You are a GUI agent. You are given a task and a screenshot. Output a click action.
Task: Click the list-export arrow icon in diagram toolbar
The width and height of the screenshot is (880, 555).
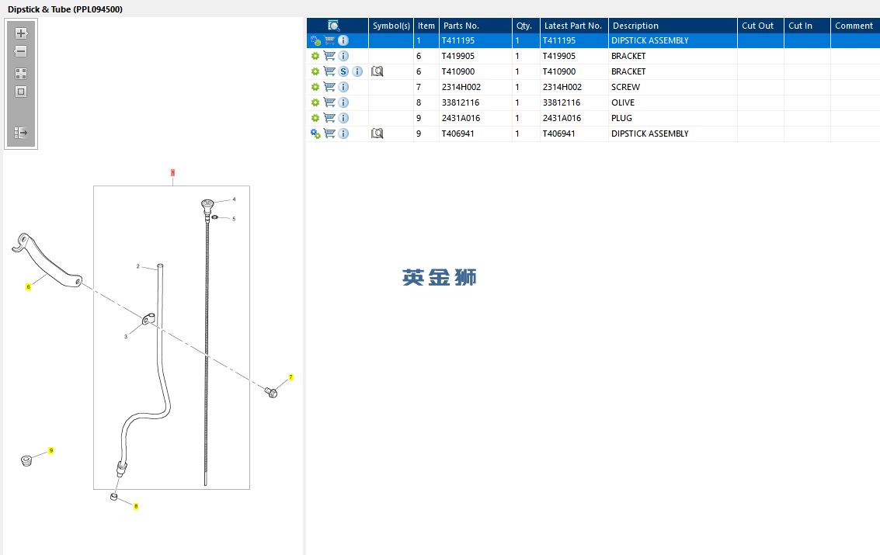click(x=21, y=132)
